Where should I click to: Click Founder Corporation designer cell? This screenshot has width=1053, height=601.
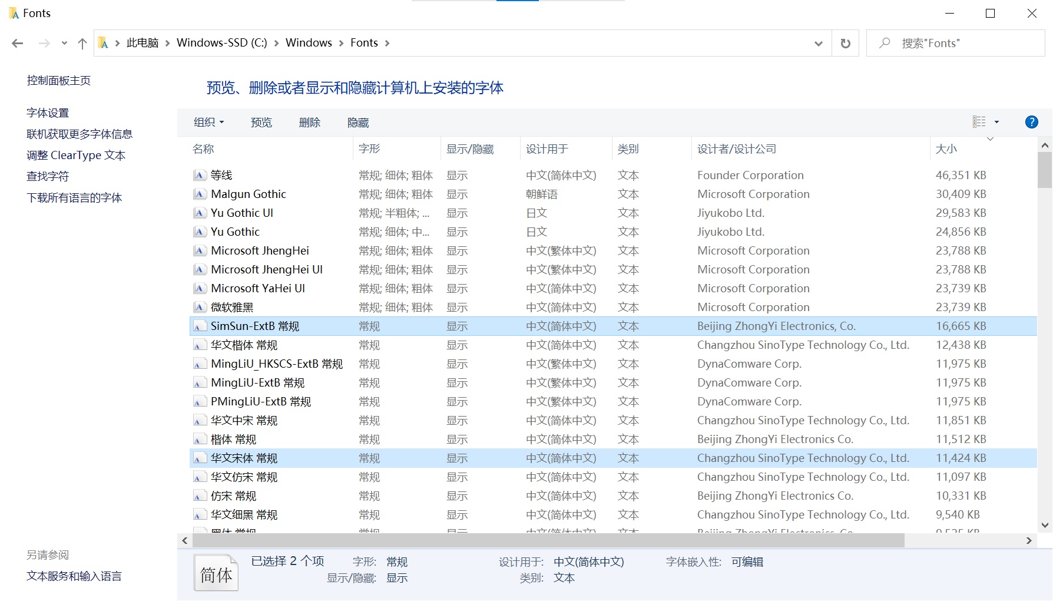(x=750, y=175)
